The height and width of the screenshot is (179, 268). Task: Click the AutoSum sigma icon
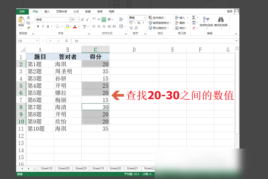[x=194, y=17]
